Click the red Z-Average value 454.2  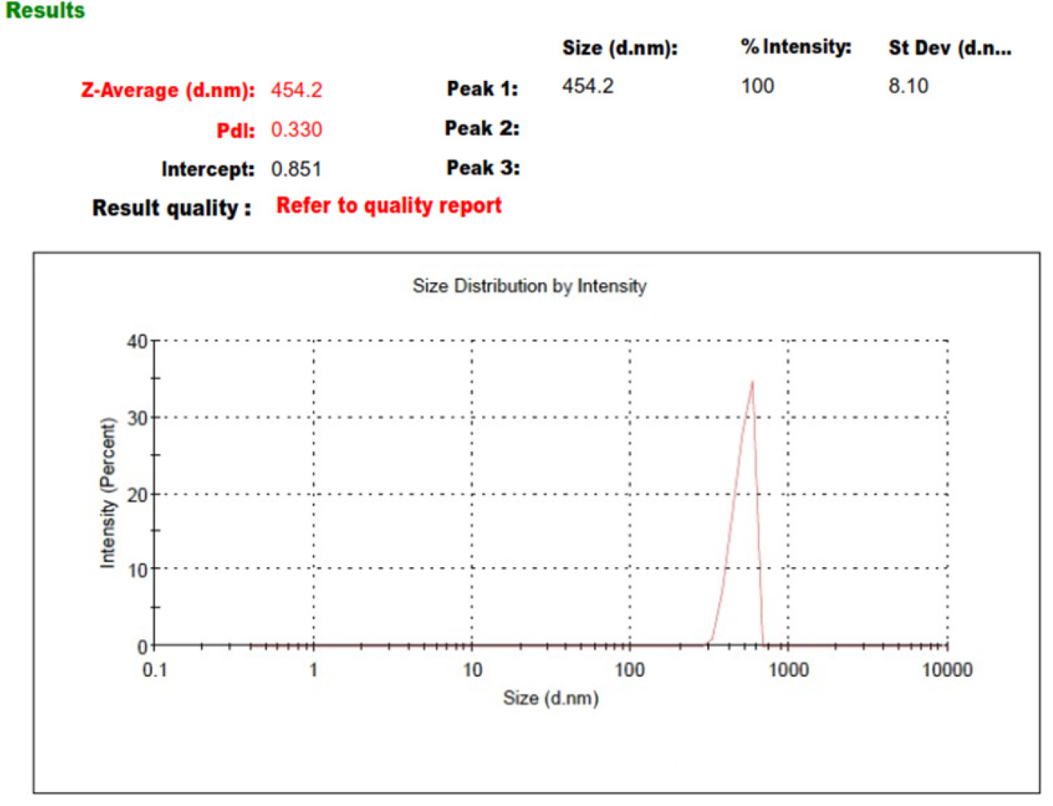297,90
